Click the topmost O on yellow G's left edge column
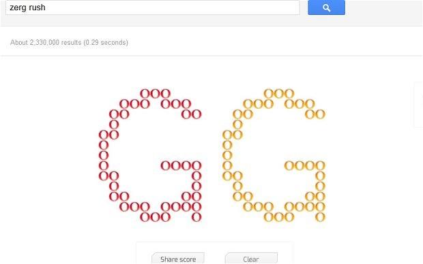The width and height of the screenshot is (423, 264). 227,135
